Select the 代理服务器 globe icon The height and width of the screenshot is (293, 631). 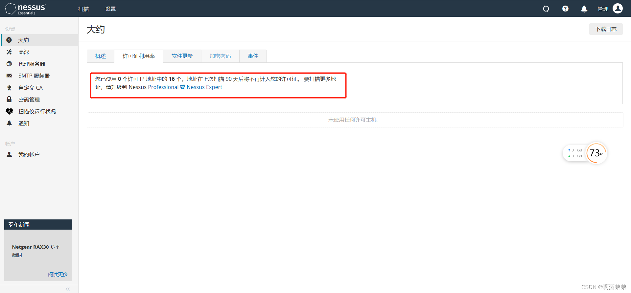9,64
